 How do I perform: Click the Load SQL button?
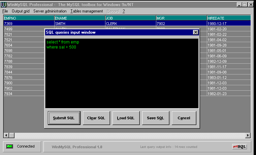pyautogui.click(x=126, y=118)
